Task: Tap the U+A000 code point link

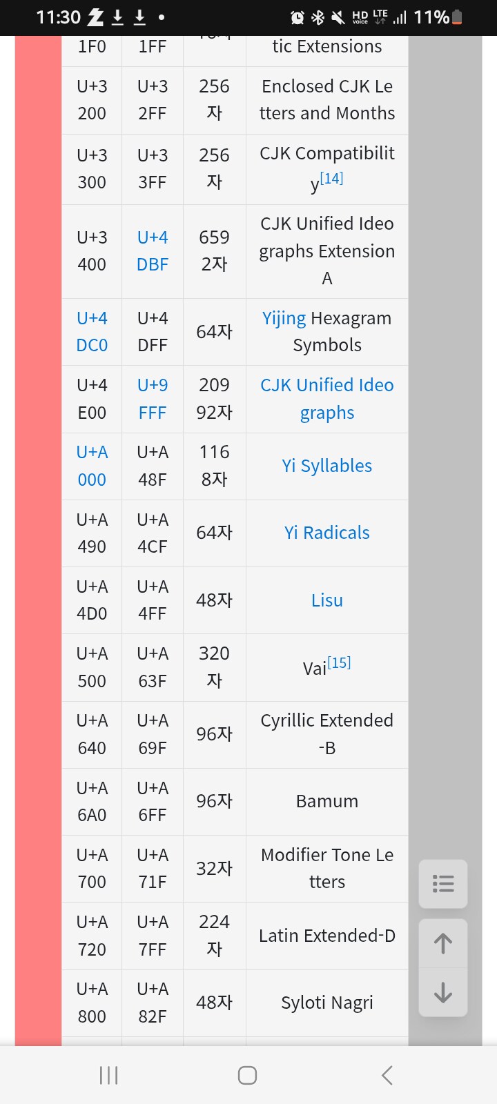Action: (x=92, y=466)
